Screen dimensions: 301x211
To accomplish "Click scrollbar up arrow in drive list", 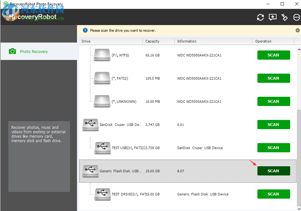I will (x=299, y=49).
